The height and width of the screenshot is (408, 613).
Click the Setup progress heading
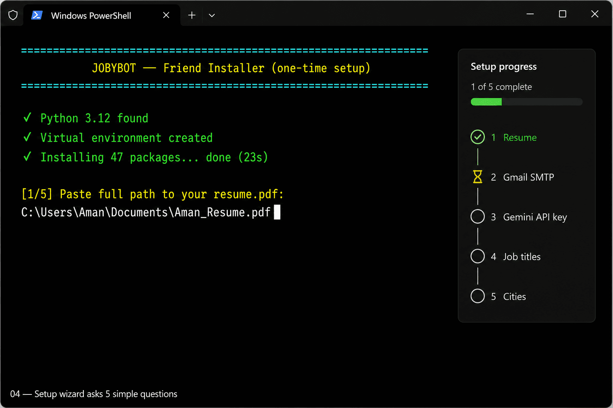(504, 67)
